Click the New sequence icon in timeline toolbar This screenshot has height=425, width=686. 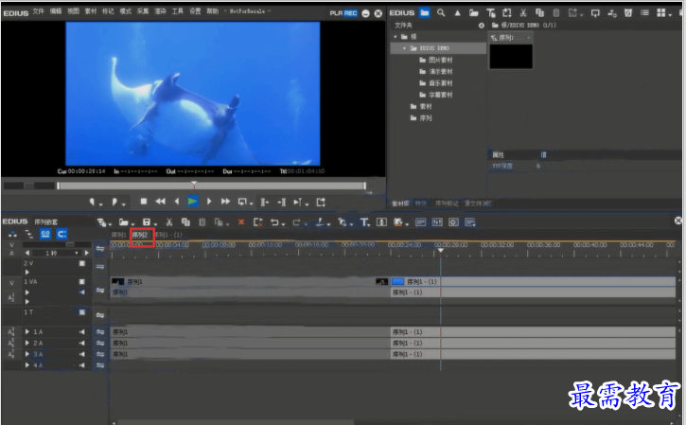point(101,222)
